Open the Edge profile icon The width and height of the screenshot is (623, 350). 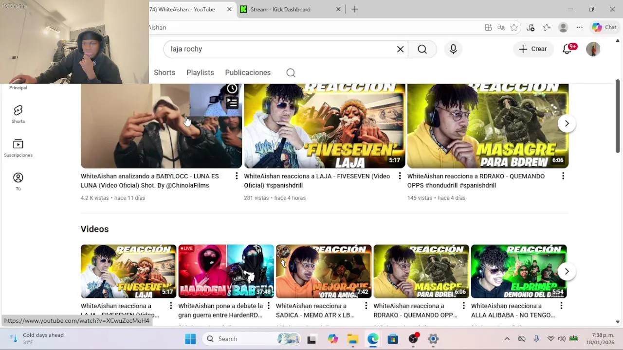click(563, 28)
